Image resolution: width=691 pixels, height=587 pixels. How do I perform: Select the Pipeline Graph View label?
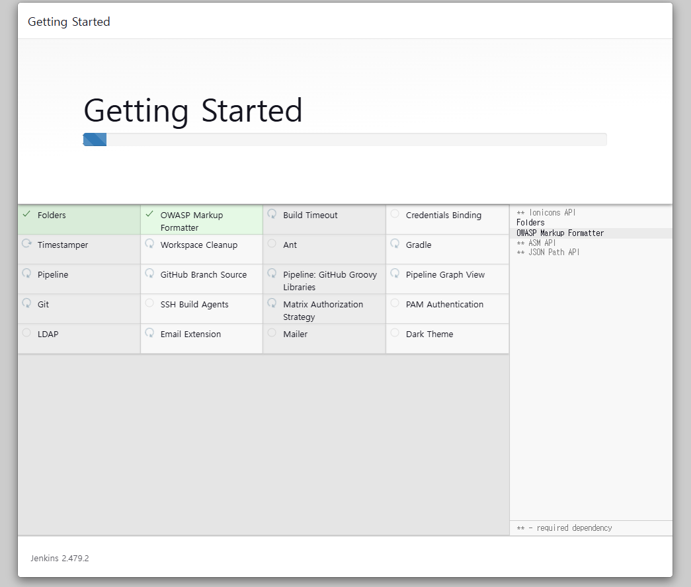coord(445,274)
